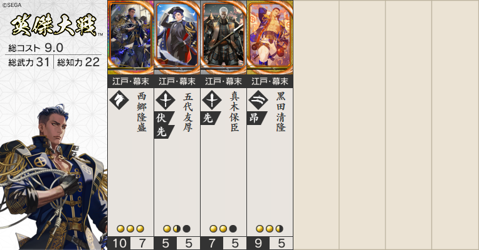Open the 真木保臣 card portrait

tap(224, 37)
